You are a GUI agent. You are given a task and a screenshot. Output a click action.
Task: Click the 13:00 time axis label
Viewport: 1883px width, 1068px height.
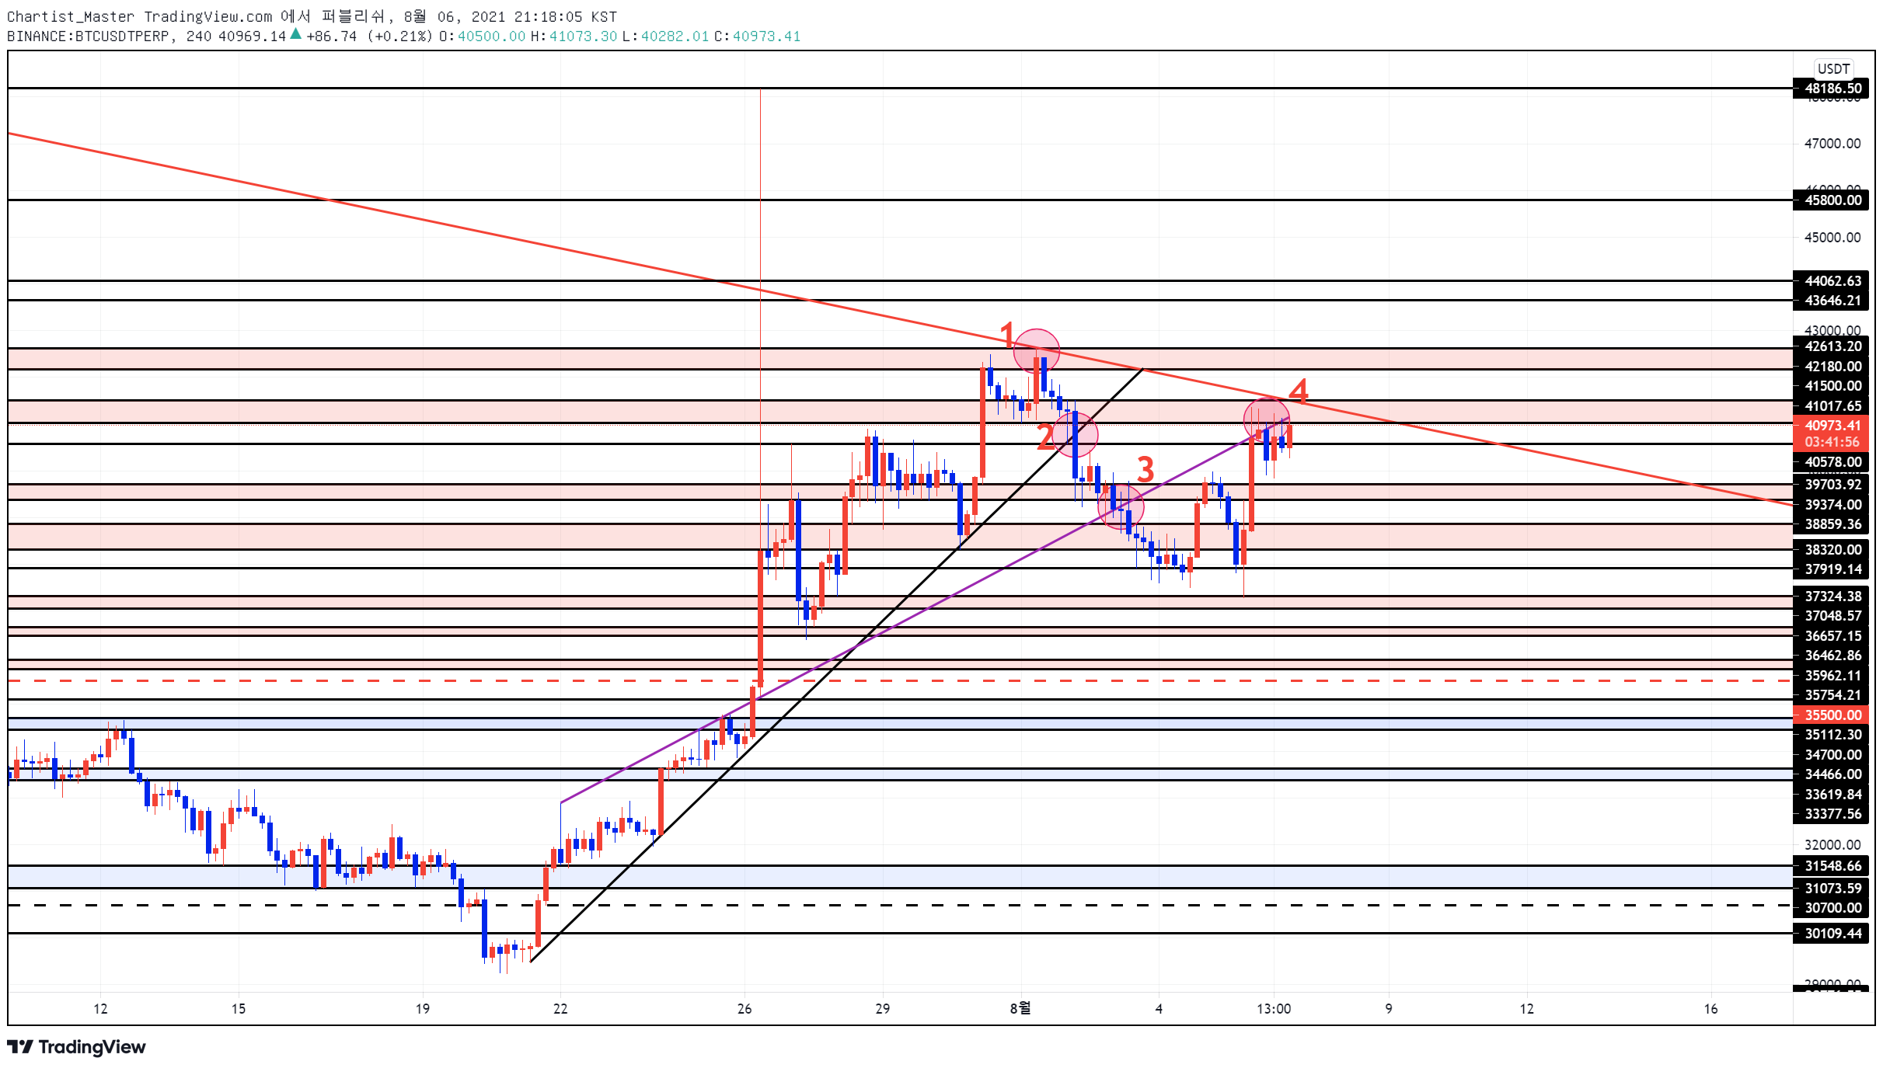(1274, 1008)
